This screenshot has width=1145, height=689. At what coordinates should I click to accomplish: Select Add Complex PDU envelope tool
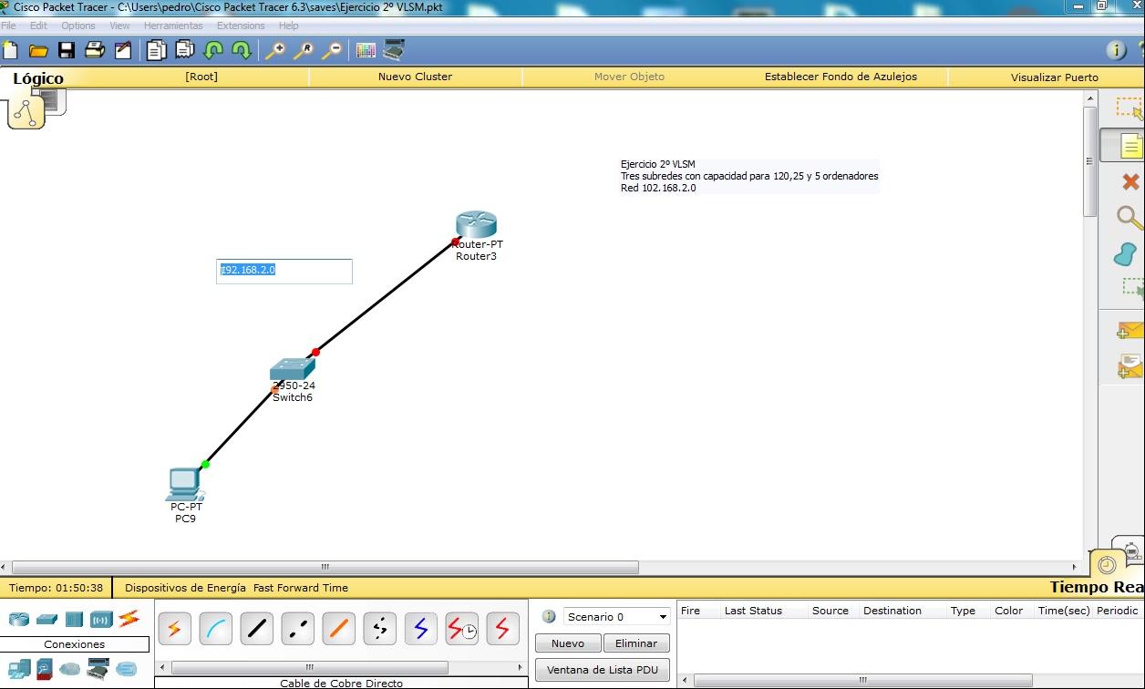click(x=1130, y=366)
